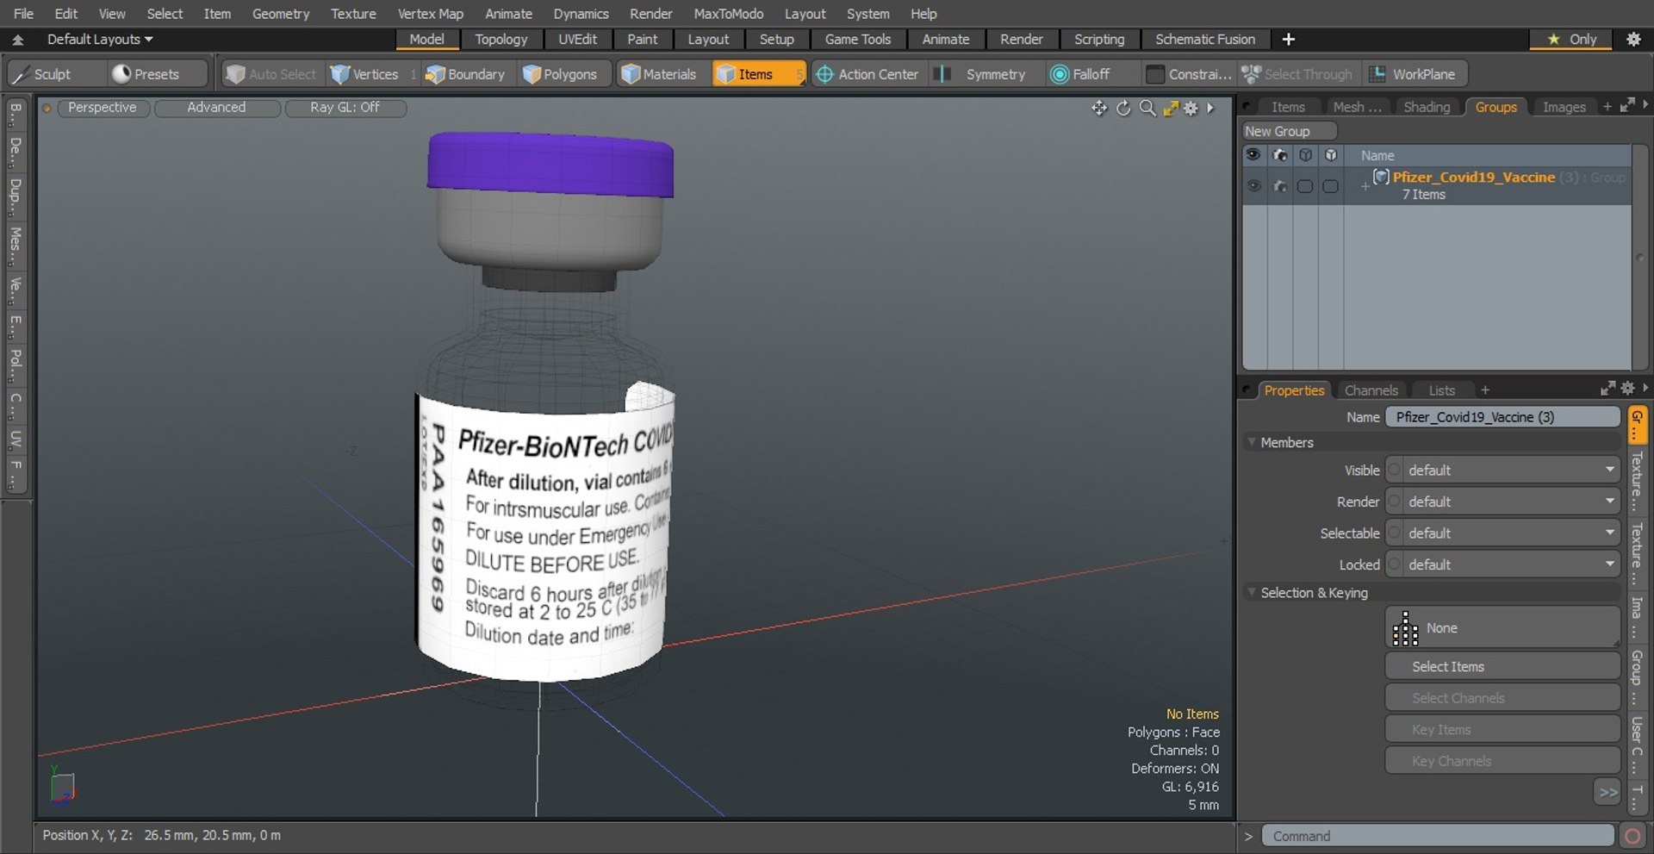This screenshot has width=1654, height=854.
Task: Open the Channels tab
Action: [1371, 390]
